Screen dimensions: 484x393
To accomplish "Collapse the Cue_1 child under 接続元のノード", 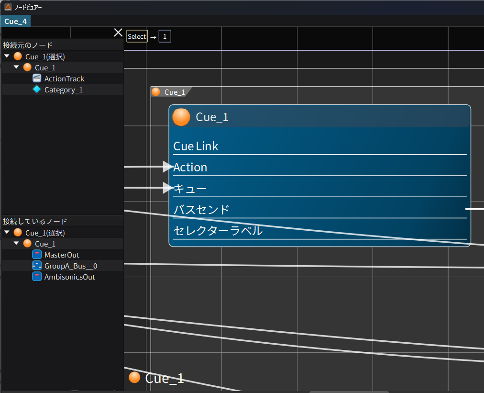I will 16,67.
